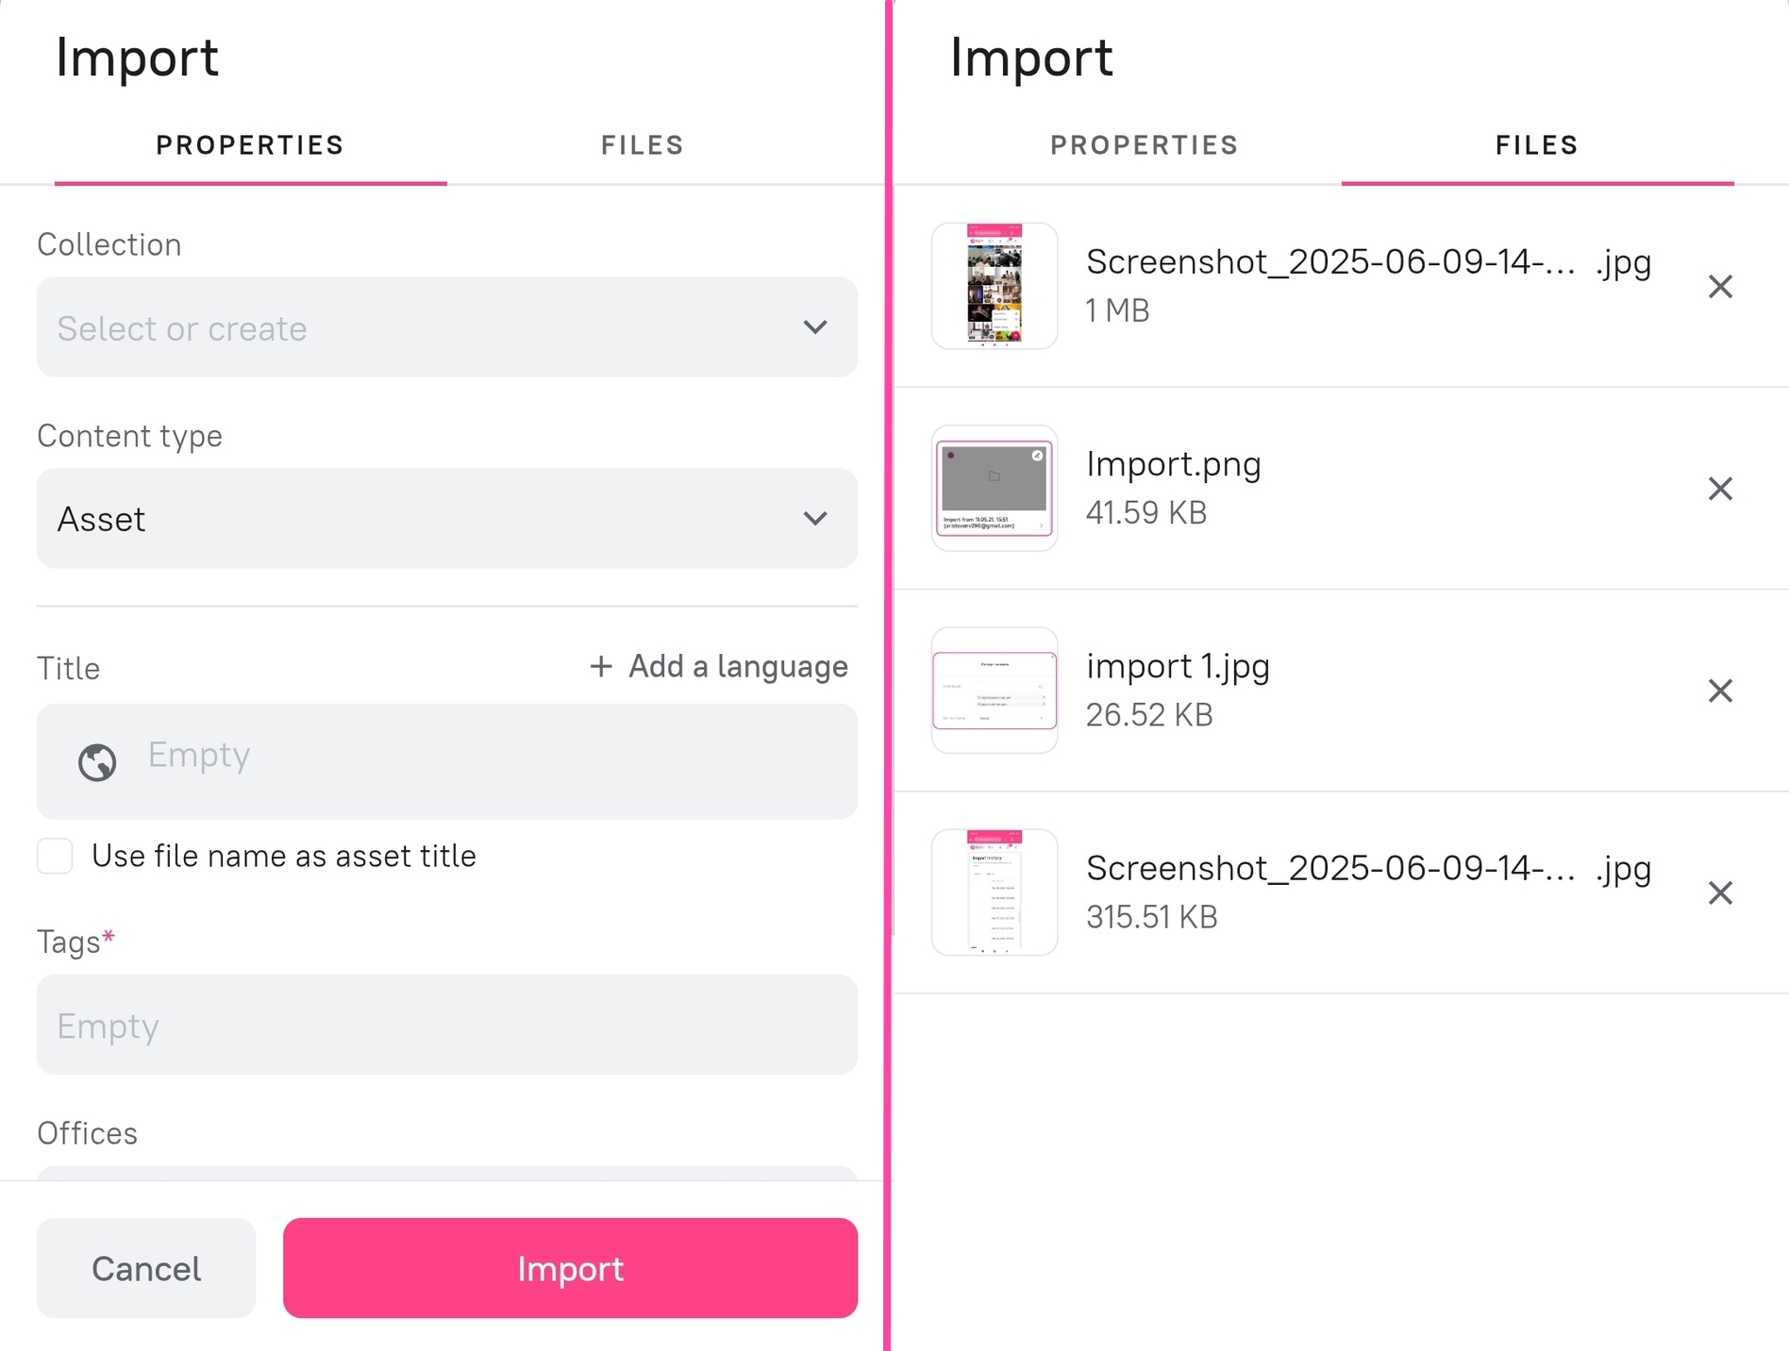Screen dimensions: 1789x1351
Task: Click the plus icon beside Add a language
Action: (x=600, y=667)
